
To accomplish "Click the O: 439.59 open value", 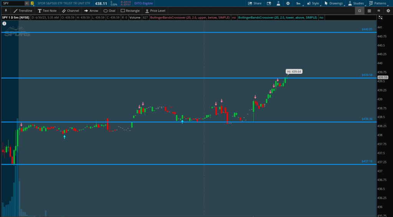I will (67, 18).
